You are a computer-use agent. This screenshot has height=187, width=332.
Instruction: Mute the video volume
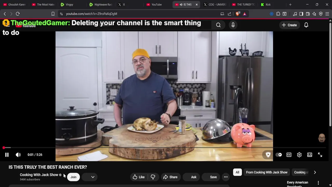18,155
